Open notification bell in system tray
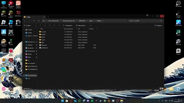Image resolution: width=184 pixels, height=103 pixels. pos(181,101)
